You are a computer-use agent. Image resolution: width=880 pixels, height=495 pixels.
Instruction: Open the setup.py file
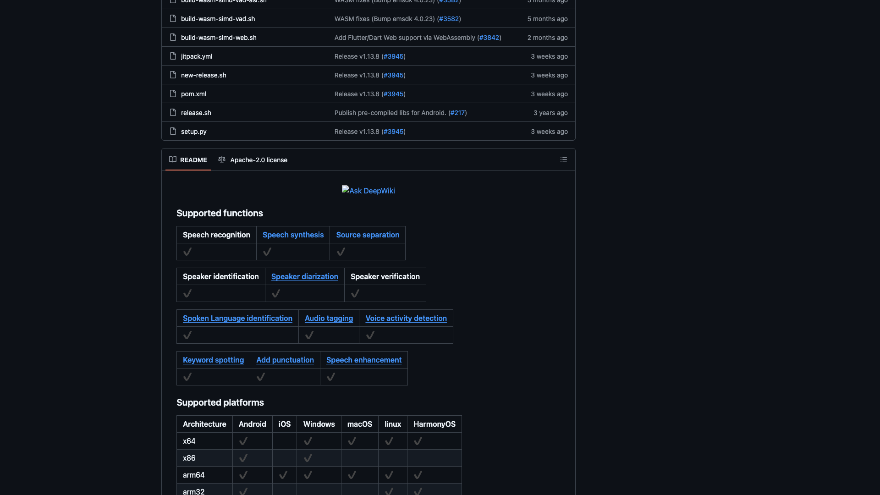194,132
